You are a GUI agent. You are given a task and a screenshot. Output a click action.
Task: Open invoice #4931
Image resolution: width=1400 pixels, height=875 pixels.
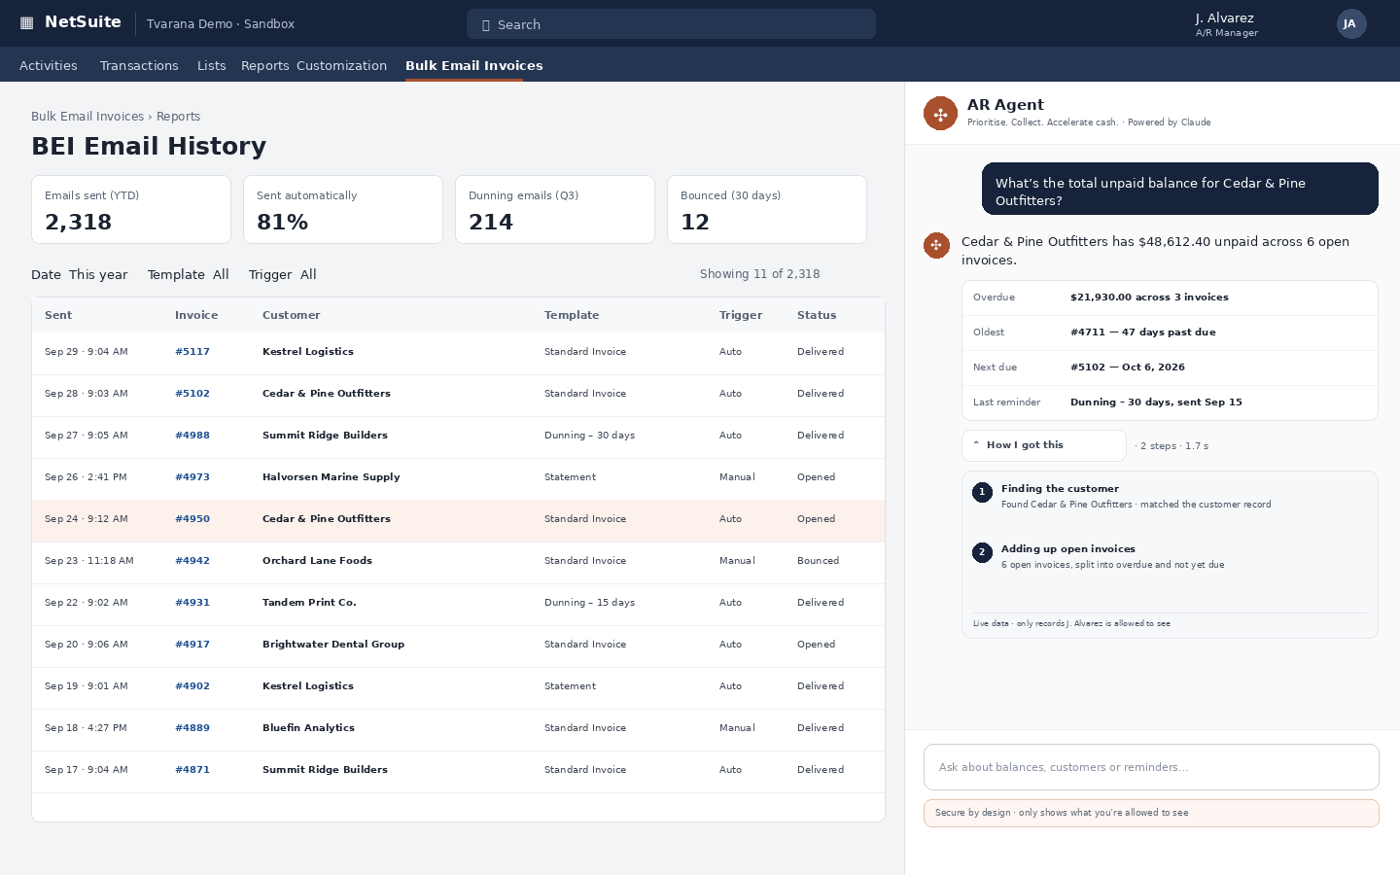pos(192,603)
